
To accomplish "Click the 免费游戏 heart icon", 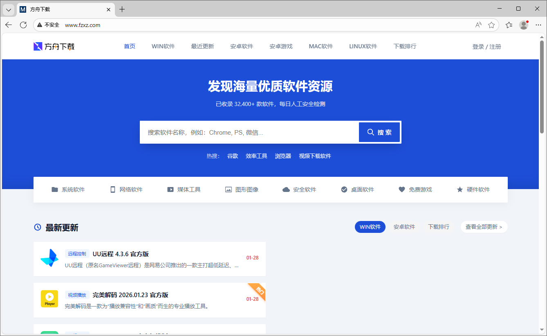I will (x=401, y=189).
